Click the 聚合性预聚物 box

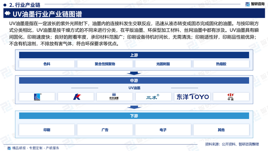(x=105, y=64)
